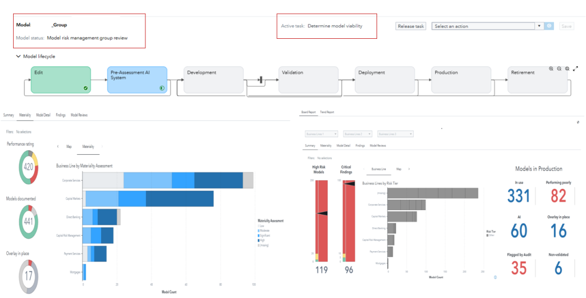Switch to the Trend Report tab
This screenshot has width=586, height=298.
327,112
